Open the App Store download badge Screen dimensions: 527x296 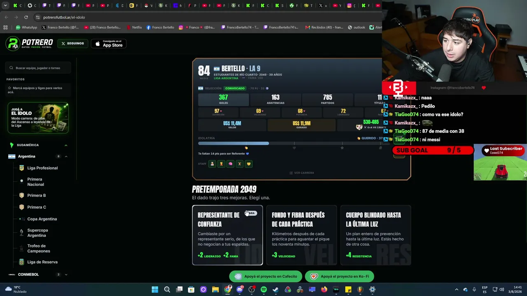pos(109,44)
